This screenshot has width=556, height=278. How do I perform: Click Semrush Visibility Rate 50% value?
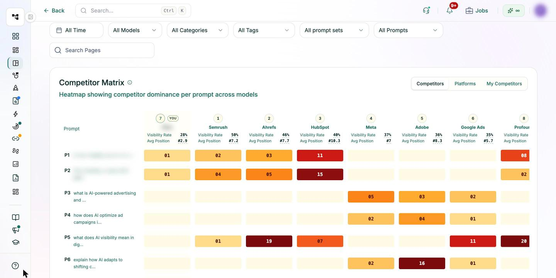point(235,135)
